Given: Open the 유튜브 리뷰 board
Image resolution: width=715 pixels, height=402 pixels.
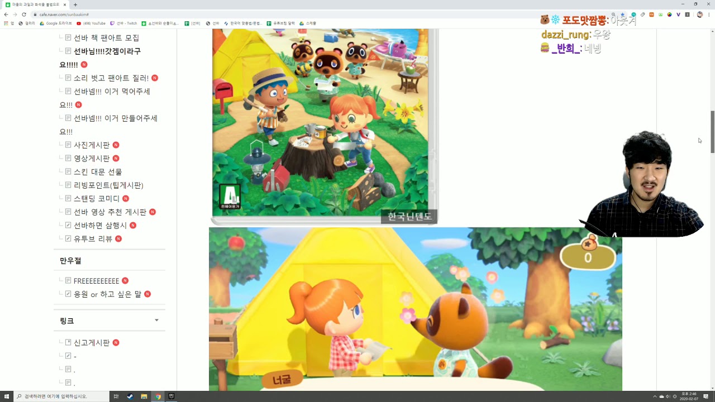Looking at the screenshot, I should pyautogui.click(x=93, y=238).
